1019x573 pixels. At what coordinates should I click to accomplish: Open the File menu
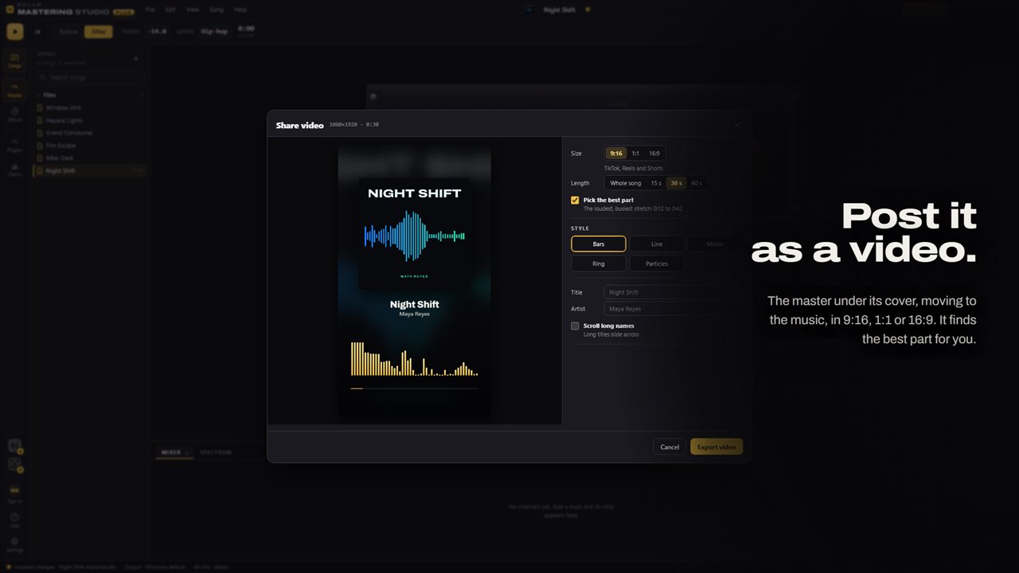(x=149, y=10)
